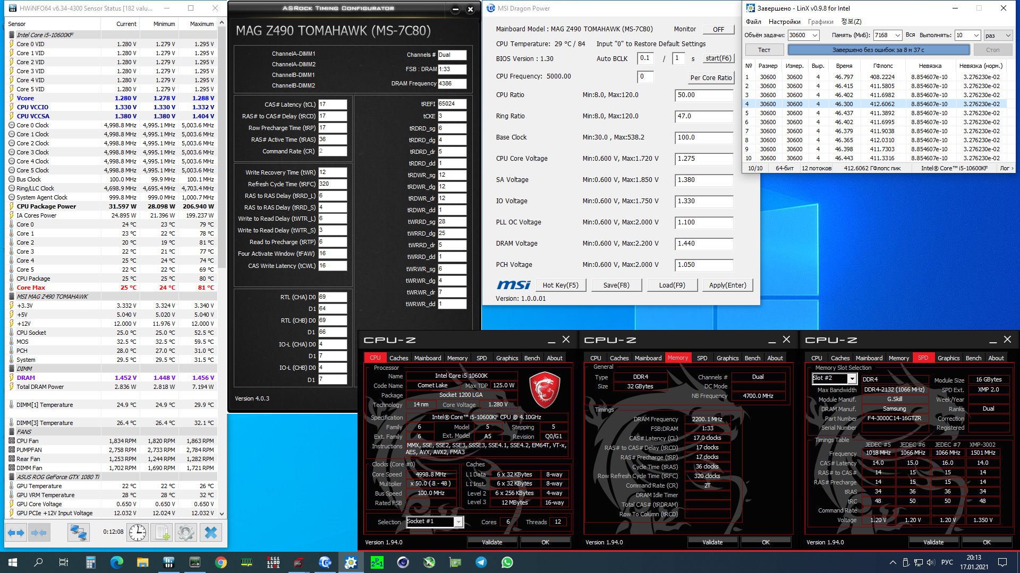Reset HWiNFO elapsed time clock icon
This screenshot has height=573, width=1020.
[x=138, y=532]
